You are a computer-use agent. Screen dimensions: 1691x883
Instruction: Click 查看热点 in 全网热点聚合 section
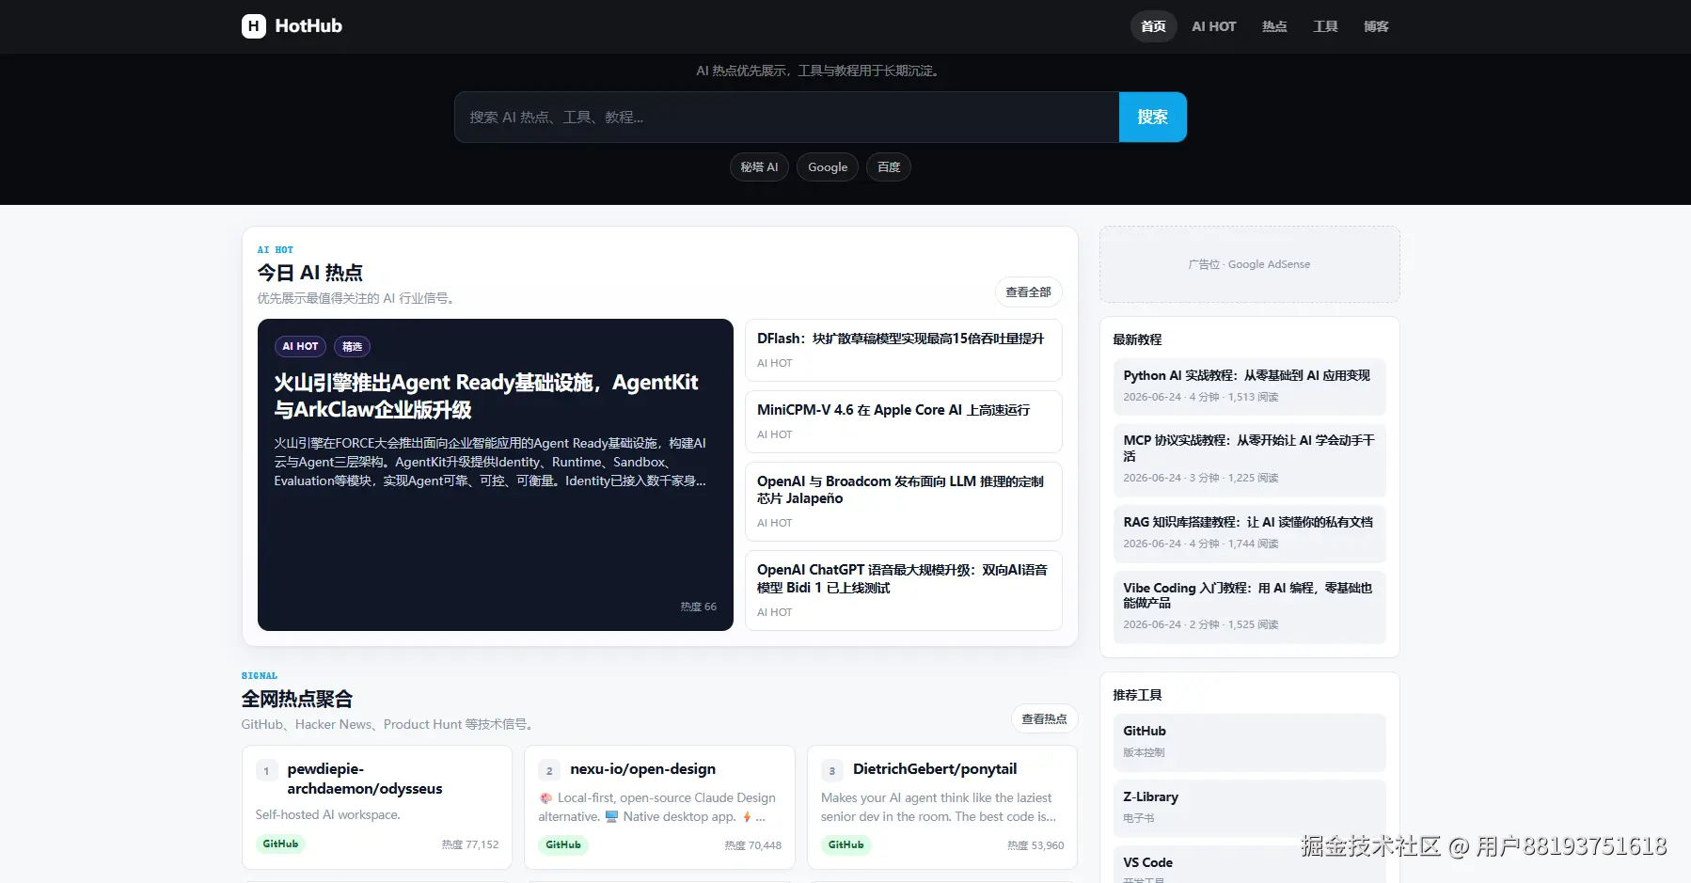coord(1044,719)
